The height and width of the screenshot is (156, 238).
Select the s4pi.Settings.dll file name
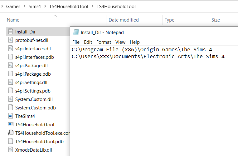tap(31, 83)
